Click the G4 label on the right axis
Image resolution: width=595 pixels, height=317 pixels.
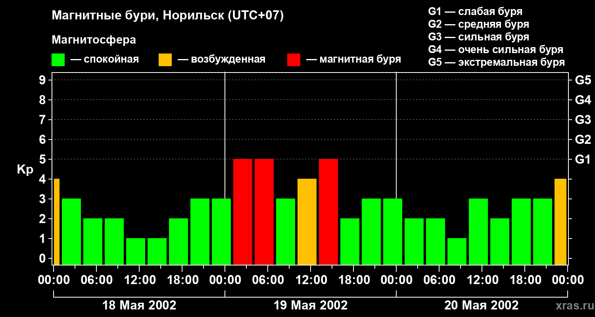583,100
